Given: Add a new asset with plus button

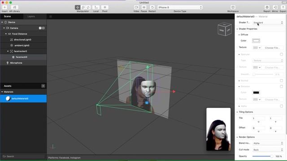Looking at the screenshot, I should tap(43, 86).
